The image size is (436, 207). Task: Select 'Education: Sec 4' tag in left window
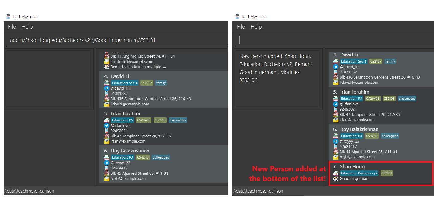tap(125, 83)
